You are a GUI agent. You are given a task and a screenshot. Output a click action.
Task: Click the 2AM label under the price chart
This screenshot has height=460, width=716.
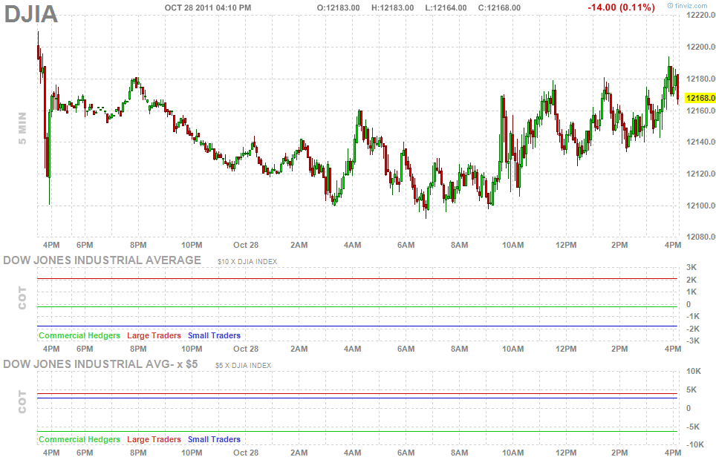tap(299, 245)
